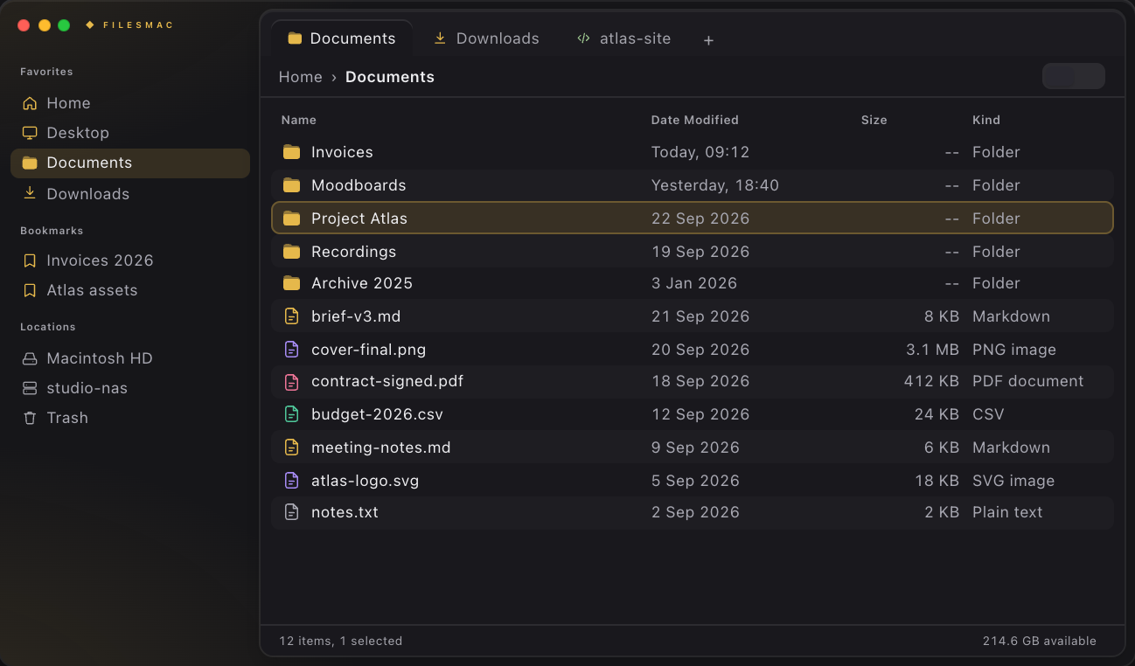The height and width of the screenshot is (666, 1135).
Task: Open the atlas-site tab
Action: coord(623,38)
